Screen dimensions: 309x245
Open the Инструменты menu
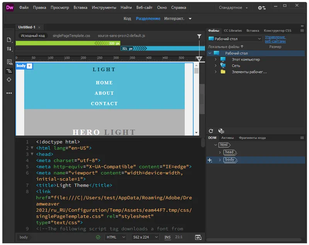104,7
